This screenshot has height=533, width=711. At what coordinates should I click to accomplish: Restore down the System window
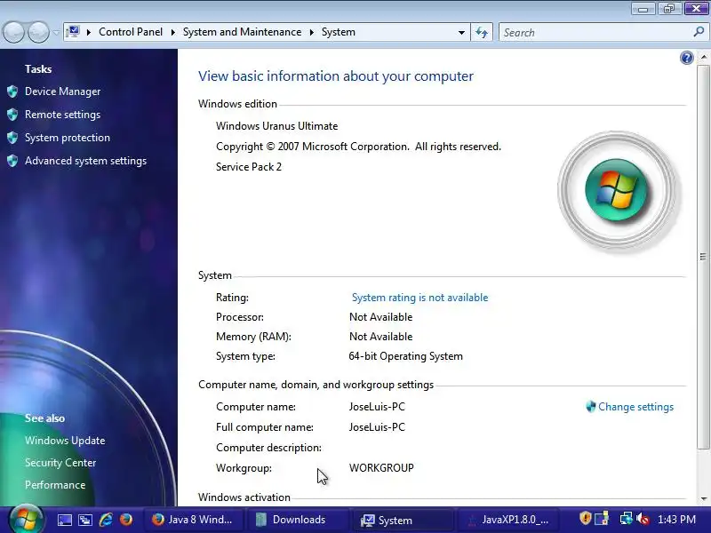[669, 9]
